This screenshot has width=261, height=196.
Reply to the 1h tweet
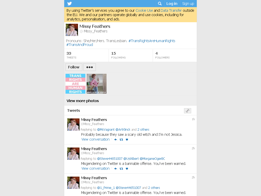(116, 140)
